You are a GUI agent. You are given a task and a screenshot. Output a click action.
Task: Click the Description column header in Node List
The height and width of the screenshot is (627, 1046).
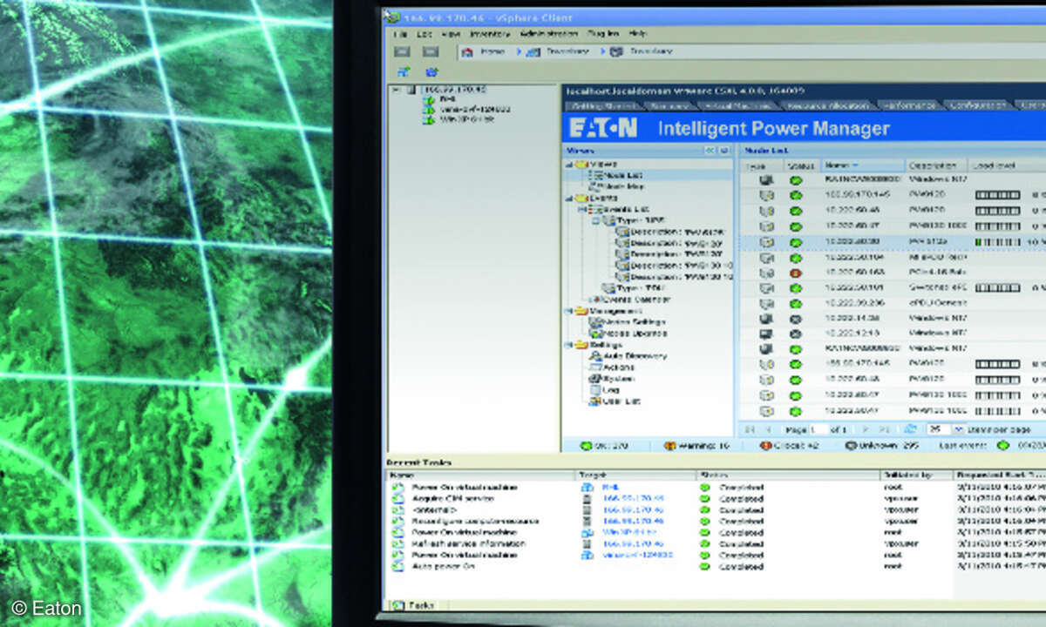(x=937, y=165)
